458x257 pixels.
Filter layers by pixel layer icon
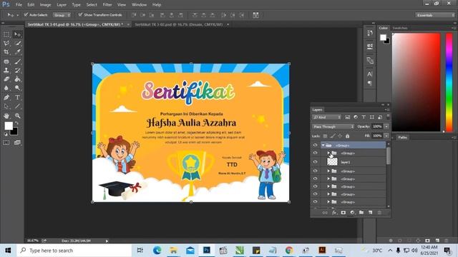(348, 117)
